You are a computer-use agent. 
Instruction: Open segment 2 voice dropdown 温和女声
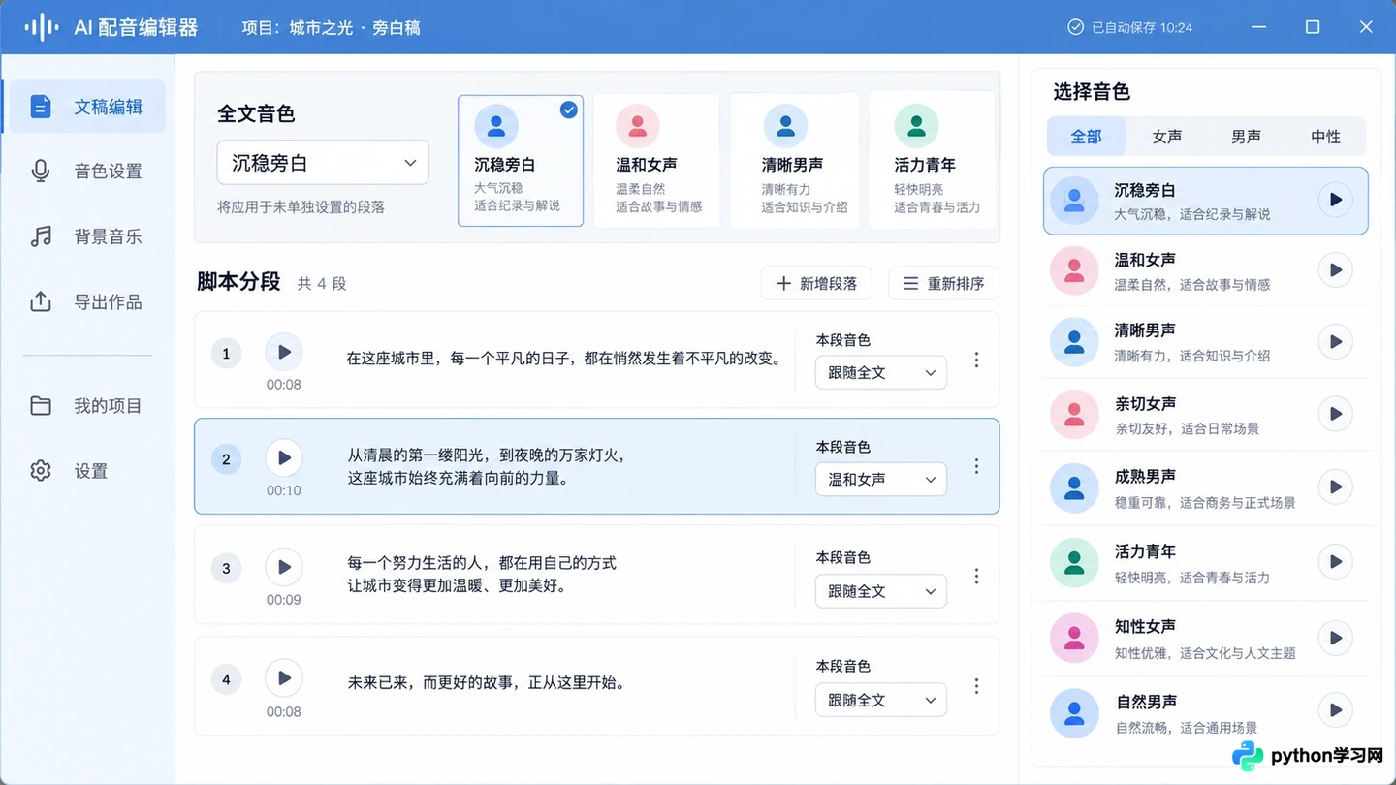(881, 479)
